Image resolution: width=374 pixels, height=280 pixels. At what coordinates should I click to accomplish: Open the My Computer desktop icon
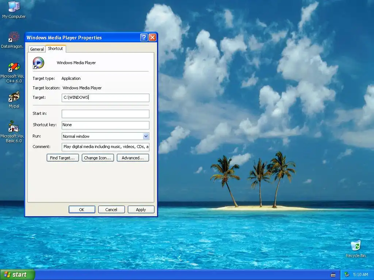pos(14,9)
